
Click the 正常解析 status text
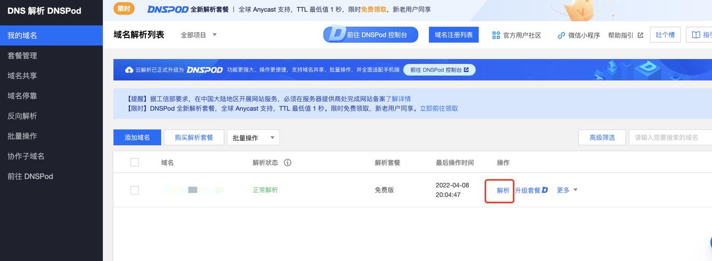click(x=265, y=190)
